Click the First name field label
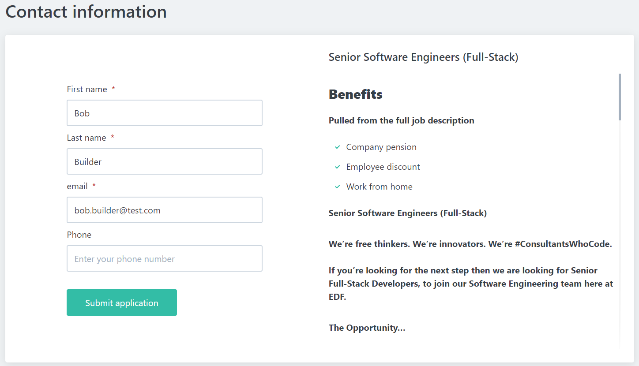The width and height of the screenshot is (639, 366). pos(87,89)
